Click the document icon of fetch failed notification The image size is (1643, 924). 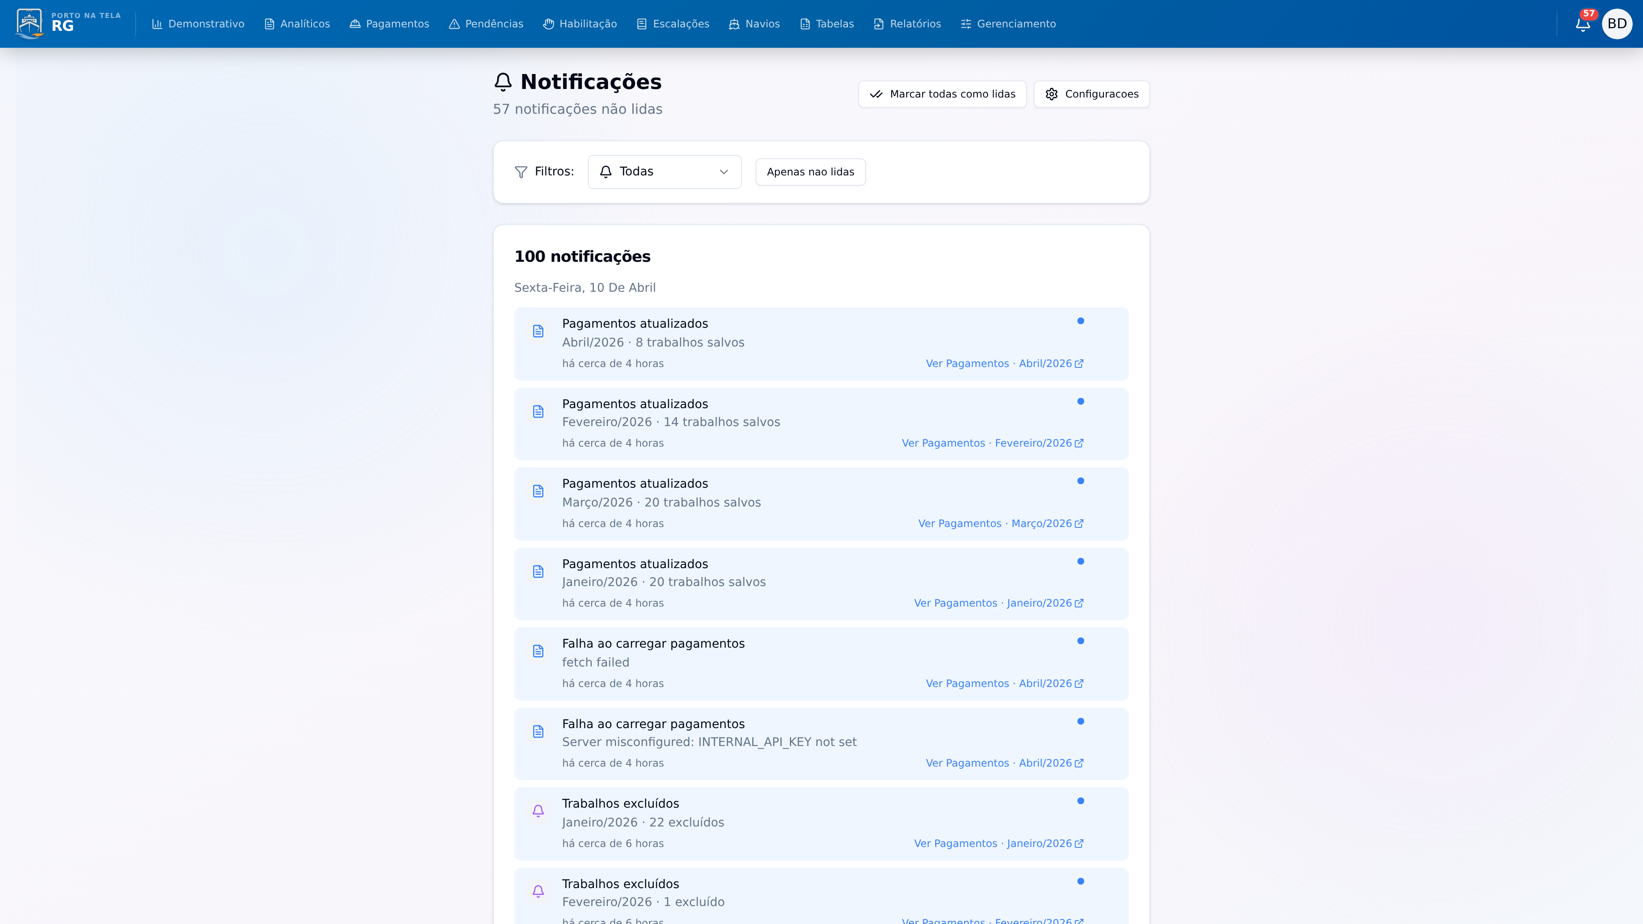coord(538,651)
